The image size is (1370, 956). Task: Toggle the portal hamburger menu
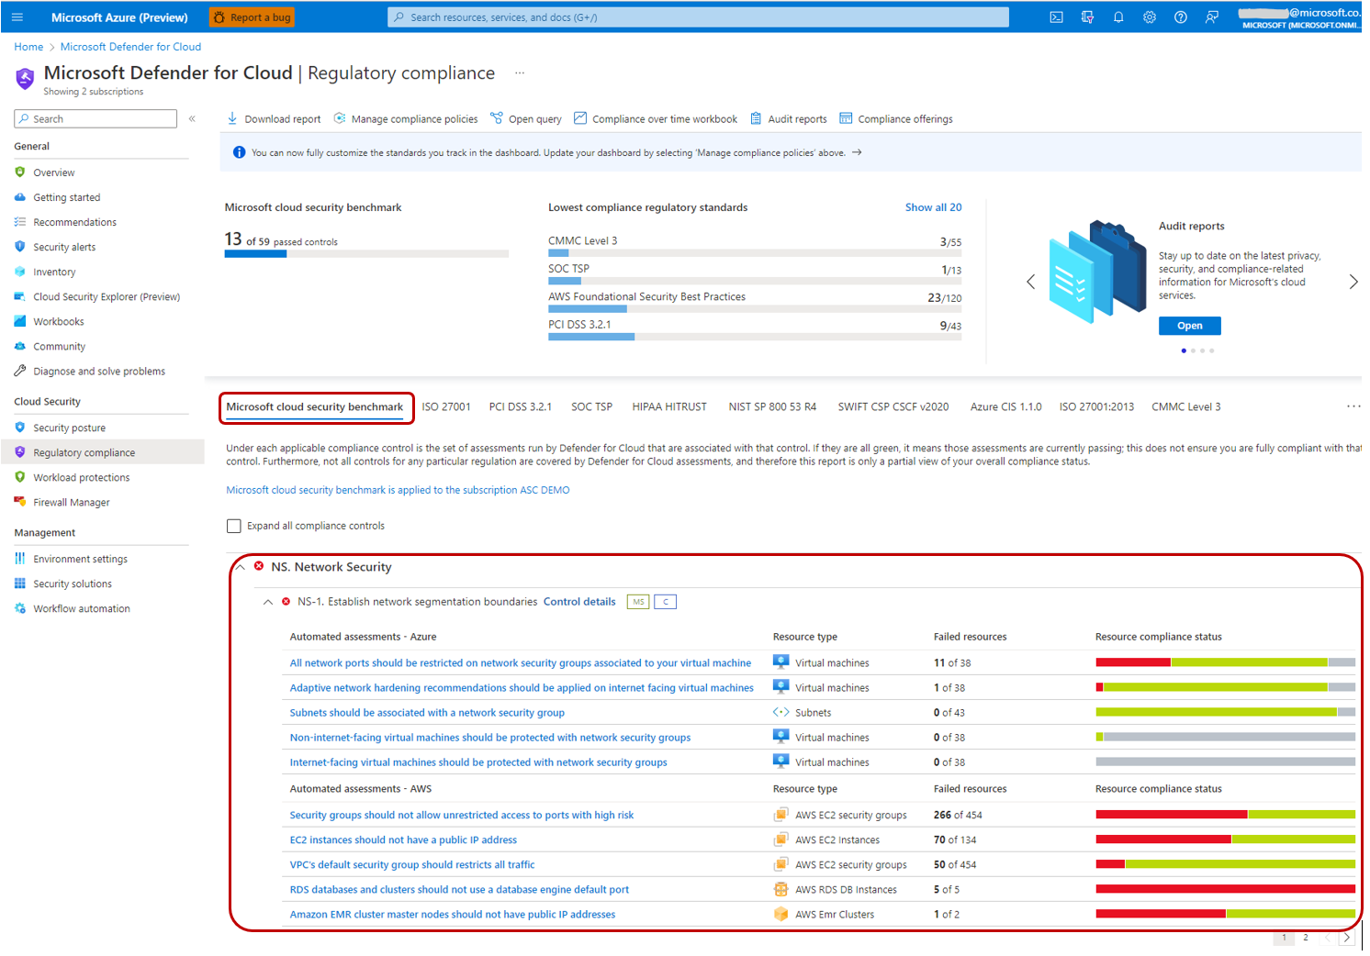click(x=17, y=17)
